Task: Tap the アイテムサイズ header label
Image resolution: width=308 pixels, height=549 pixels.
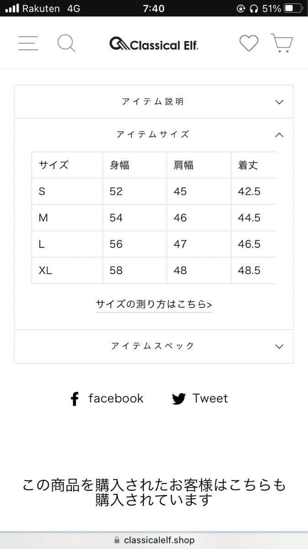Action: pyautogui.click(x=152, y=135)
